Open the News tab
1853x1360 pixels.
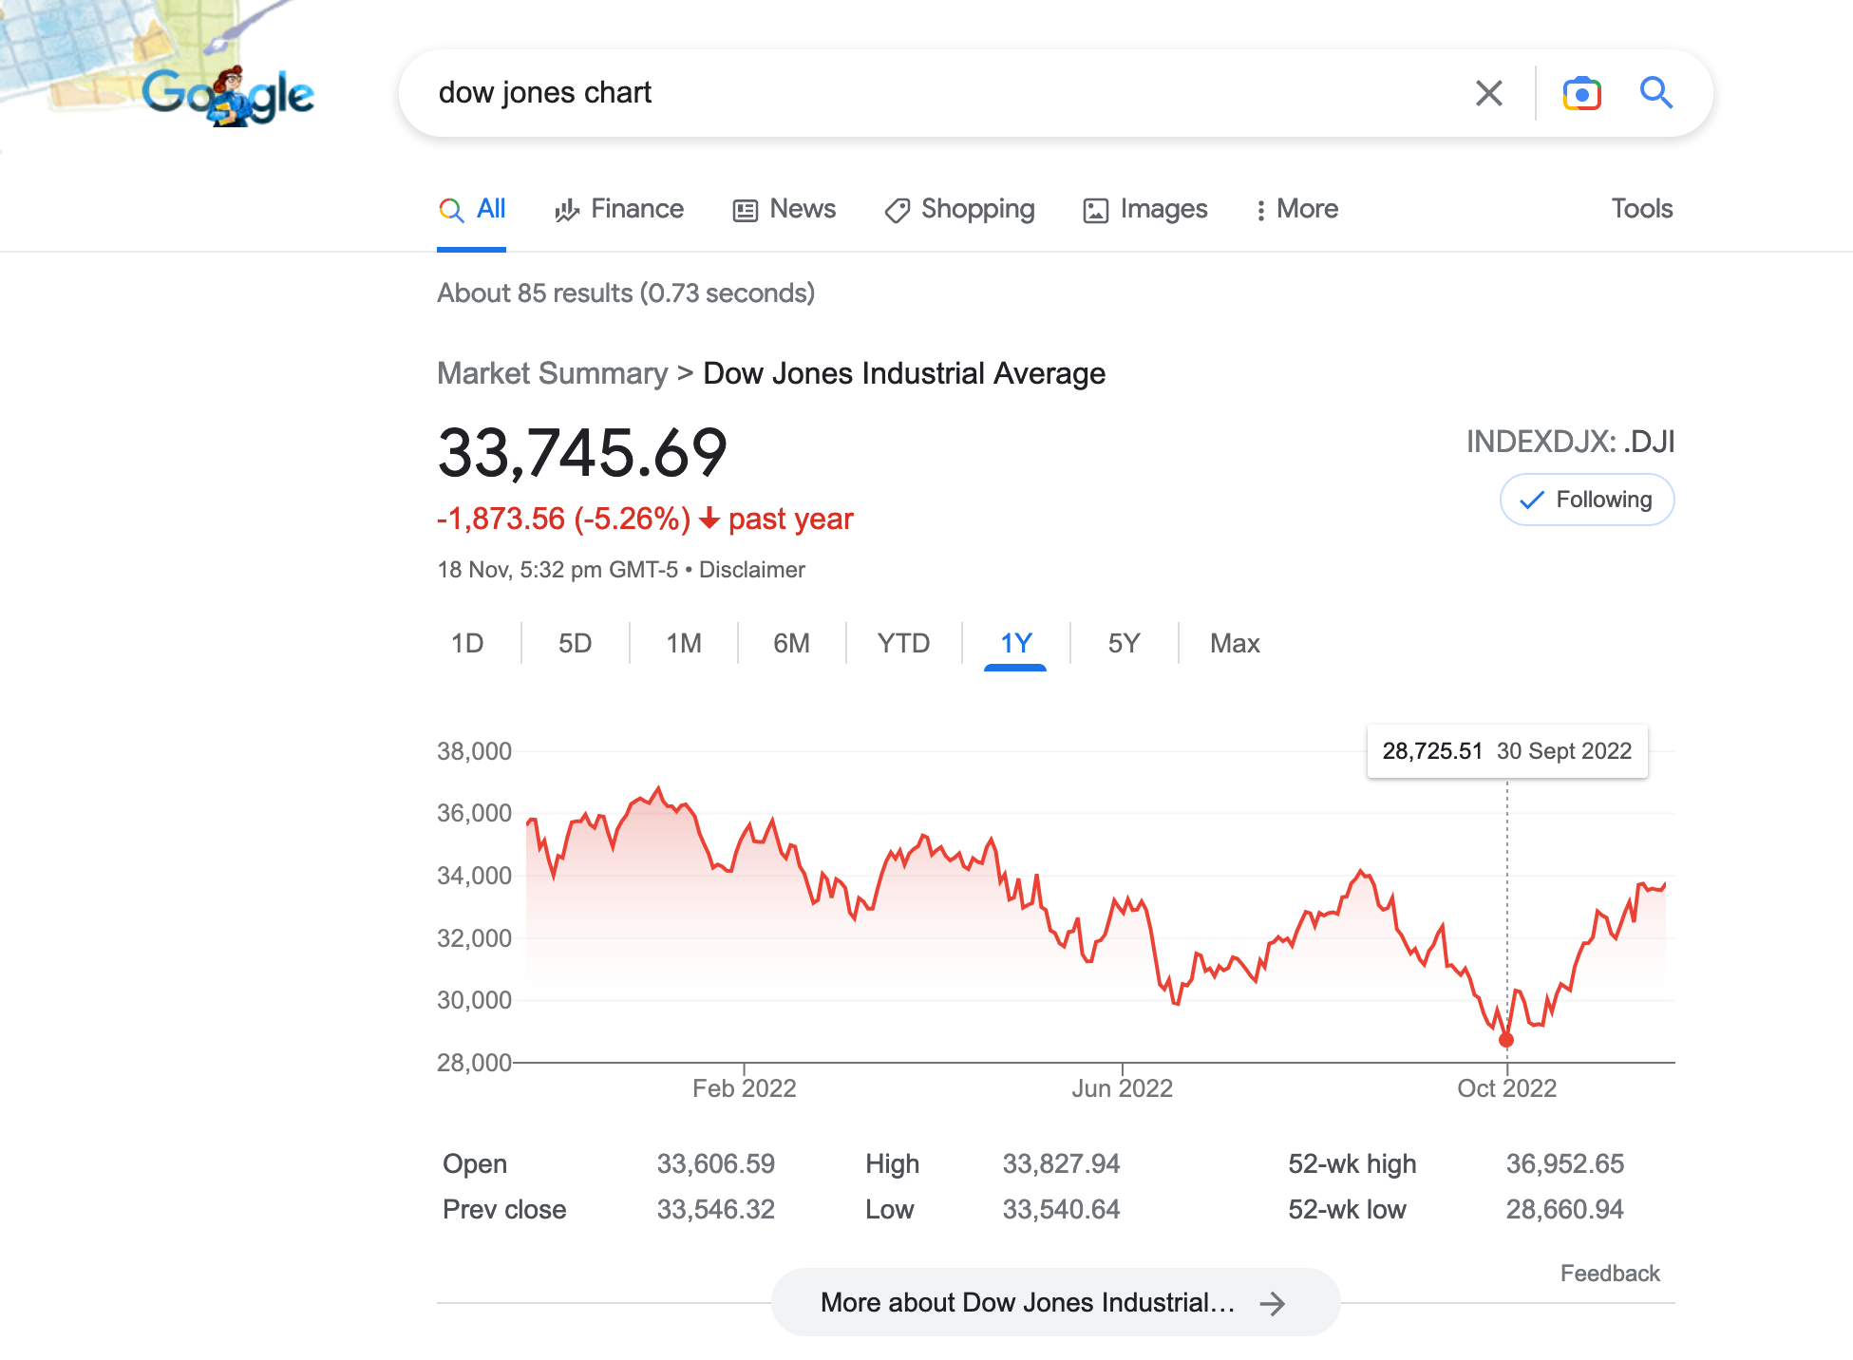[784, 209]
